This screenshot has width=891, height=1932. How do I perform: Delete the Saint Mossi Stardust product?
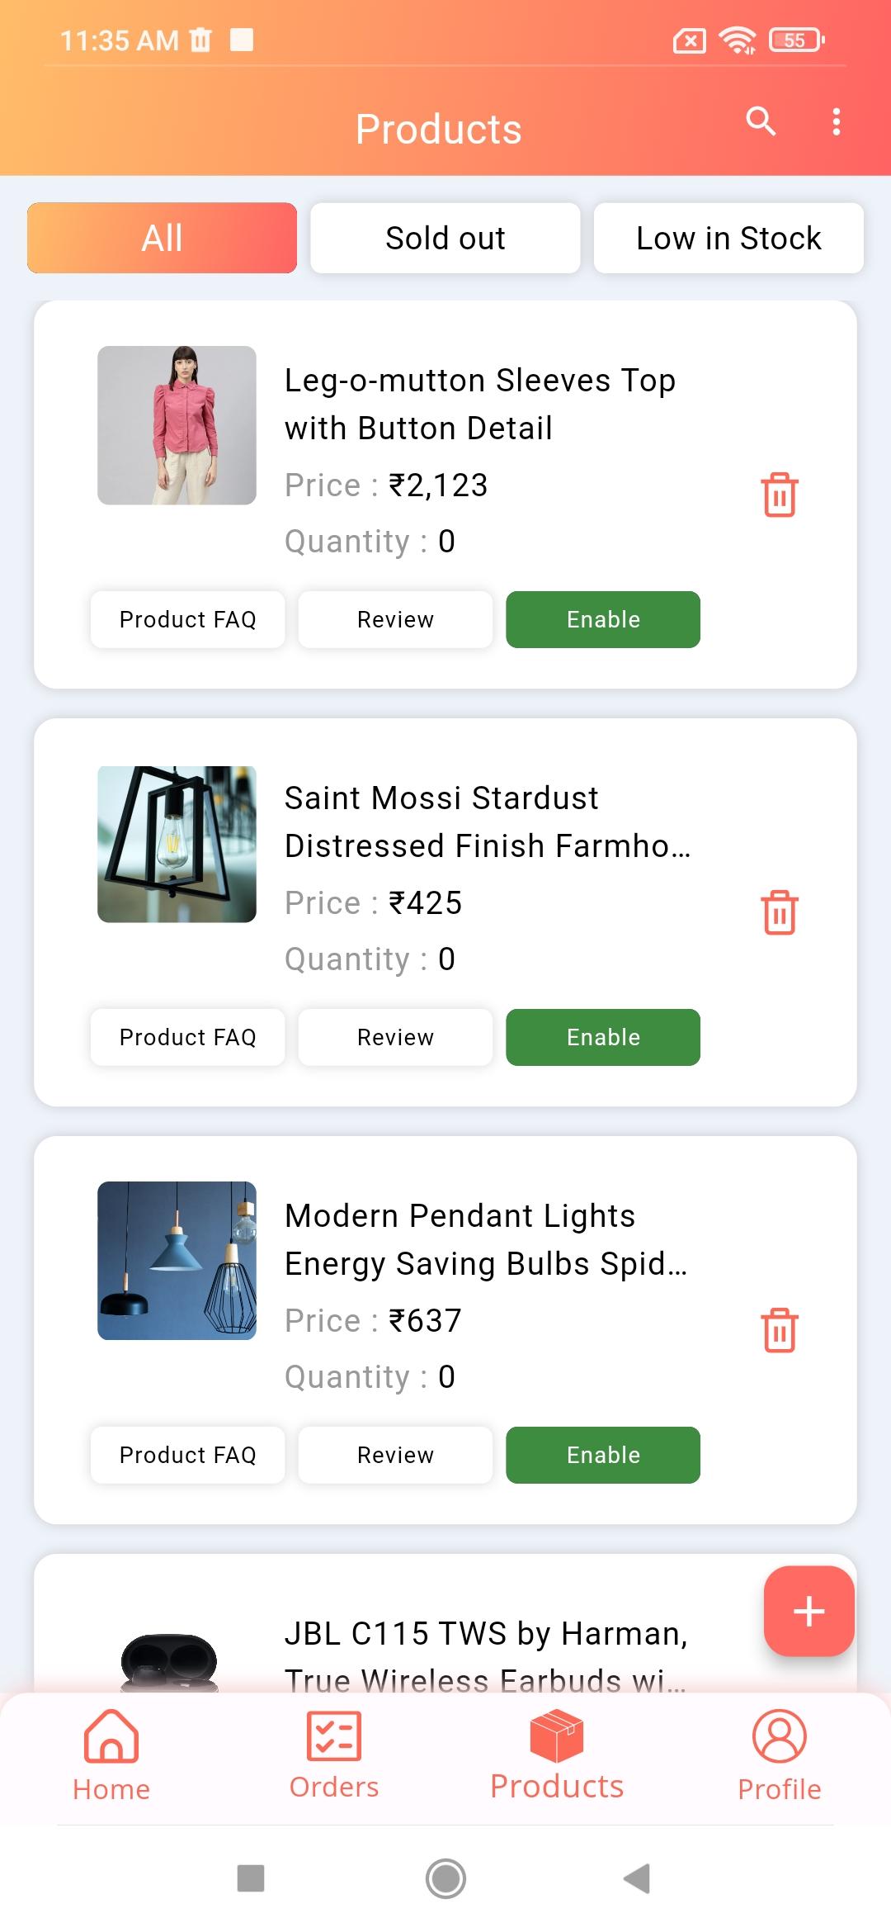pos(780,912)
